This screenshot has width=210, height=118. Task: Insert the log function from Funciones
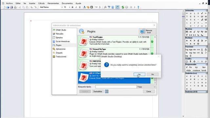[187, 49]
